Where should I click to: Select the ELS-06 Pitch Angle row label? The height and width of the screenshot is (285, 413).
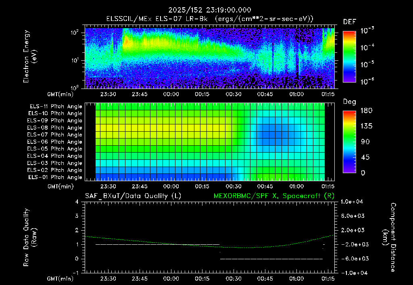(x=55, y=142)
